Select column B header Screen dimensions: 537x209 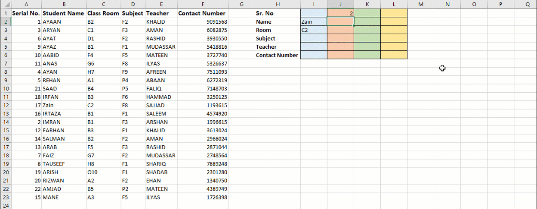pyautogui.click(x=64, y=4)
